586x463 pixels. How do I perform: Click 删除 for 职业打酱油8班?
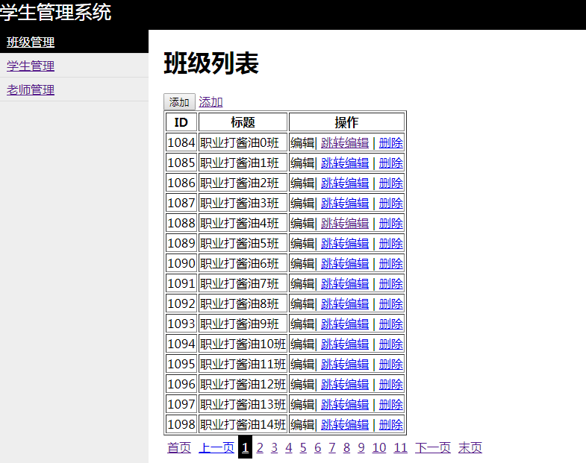391,304
